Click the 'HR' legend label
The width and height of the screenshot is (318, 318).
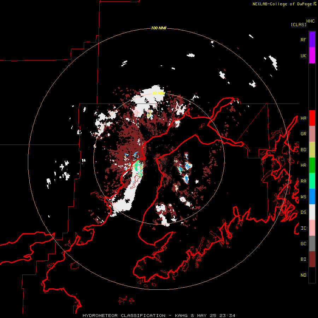coord(303,165)
